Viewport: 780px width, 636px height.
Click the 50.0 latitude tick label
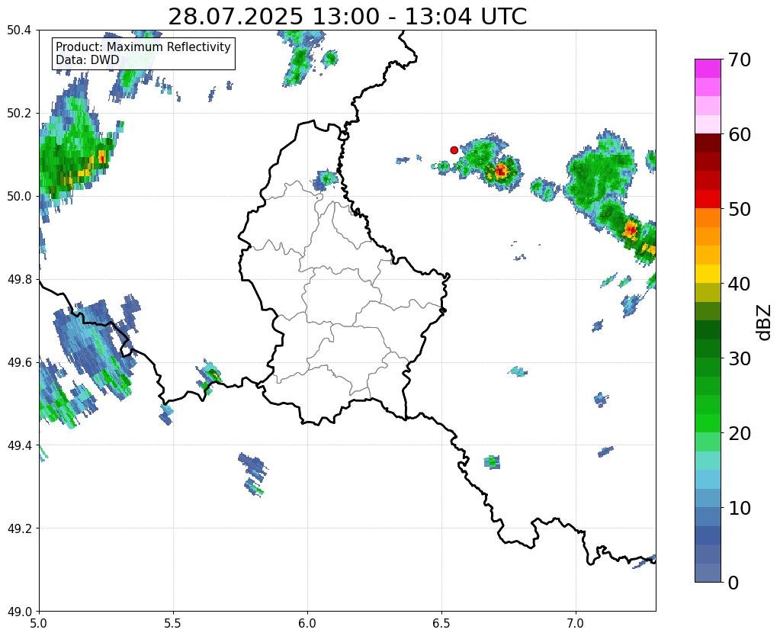coord(19,196)
